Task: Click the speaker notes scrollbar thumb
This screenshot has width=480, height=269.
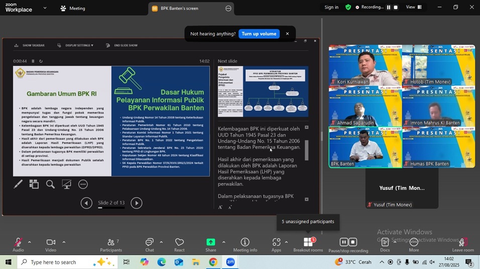Action: click(306, 150)
